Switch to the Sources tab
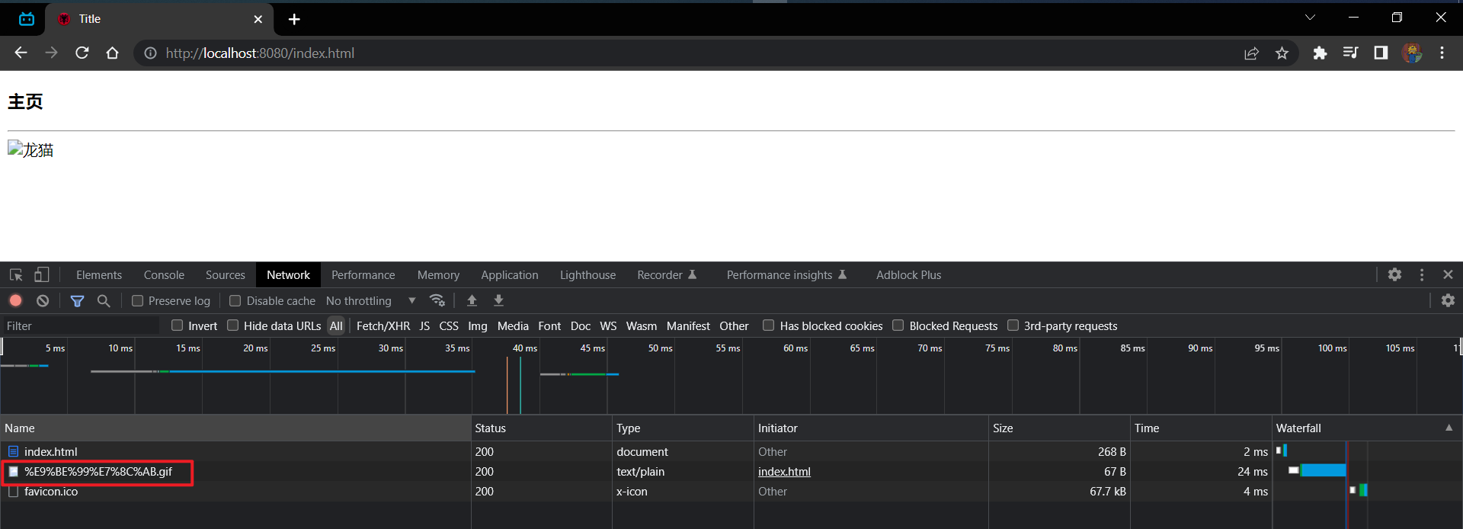The height and width of the screenshot is (529, 1463). point(226,275)
